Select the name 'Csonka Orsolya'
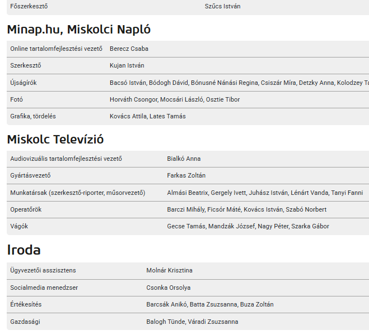This screenshot has width=369, height=335. click(169, 288)
